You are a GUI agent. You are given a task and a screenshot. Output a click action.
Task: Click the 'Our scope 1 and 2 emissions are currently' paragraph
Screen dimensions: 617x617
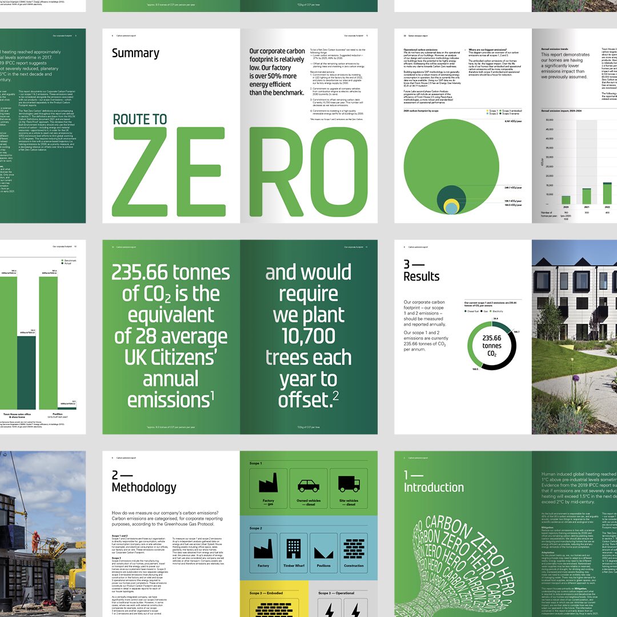tap(426, 340)
